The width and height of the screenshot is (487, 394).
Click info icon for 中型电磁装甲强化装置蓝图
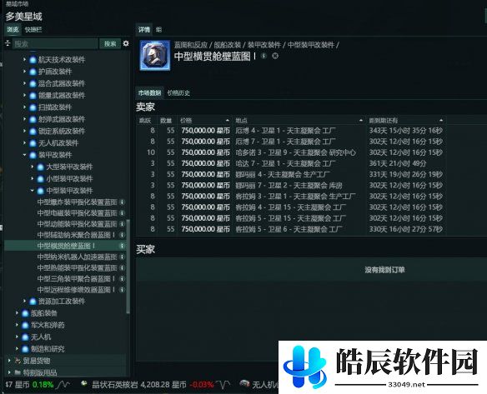click(123, 213)
